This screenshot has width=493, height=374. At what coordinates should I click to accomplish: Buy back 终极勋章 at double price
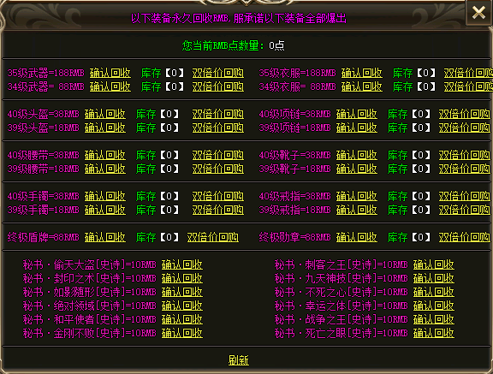click(x=465, y=237)
